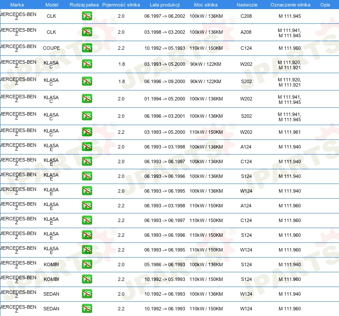Click the fuel icon in the SEDAN 2.0 row
The width and height of the screenshot is (339, 316).
click(x=87, y=294)
